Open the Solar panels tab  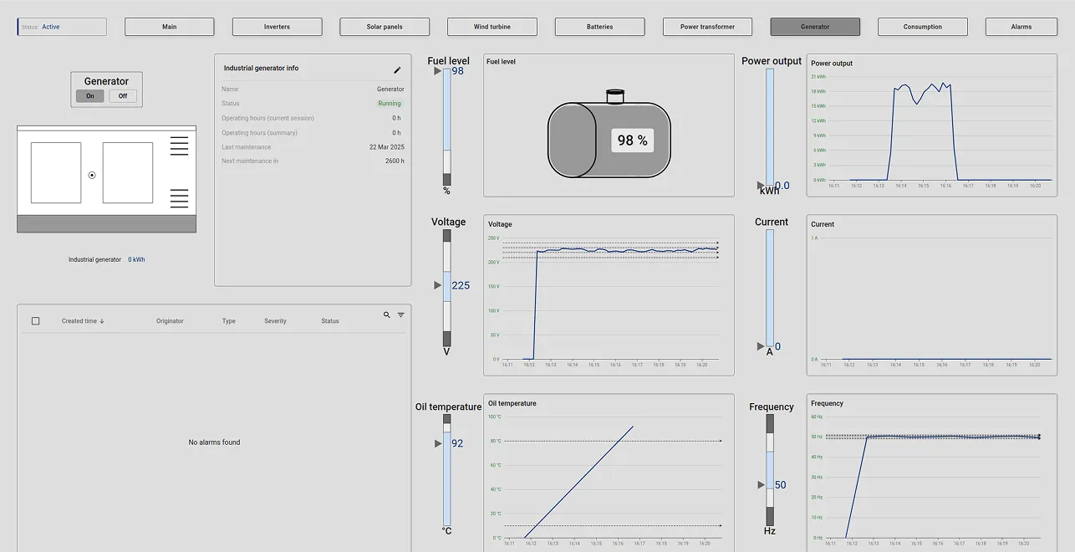(x=385, y=27)
